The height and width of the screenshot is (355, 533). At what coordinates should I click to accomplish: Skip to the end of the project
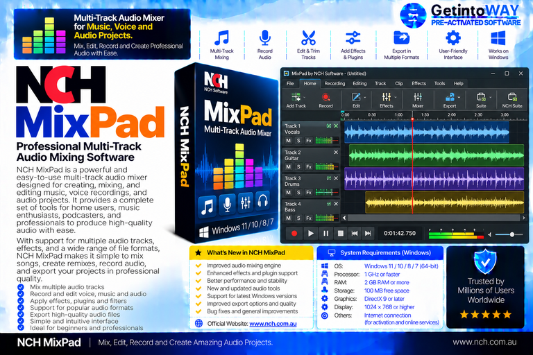coord(368,234)
